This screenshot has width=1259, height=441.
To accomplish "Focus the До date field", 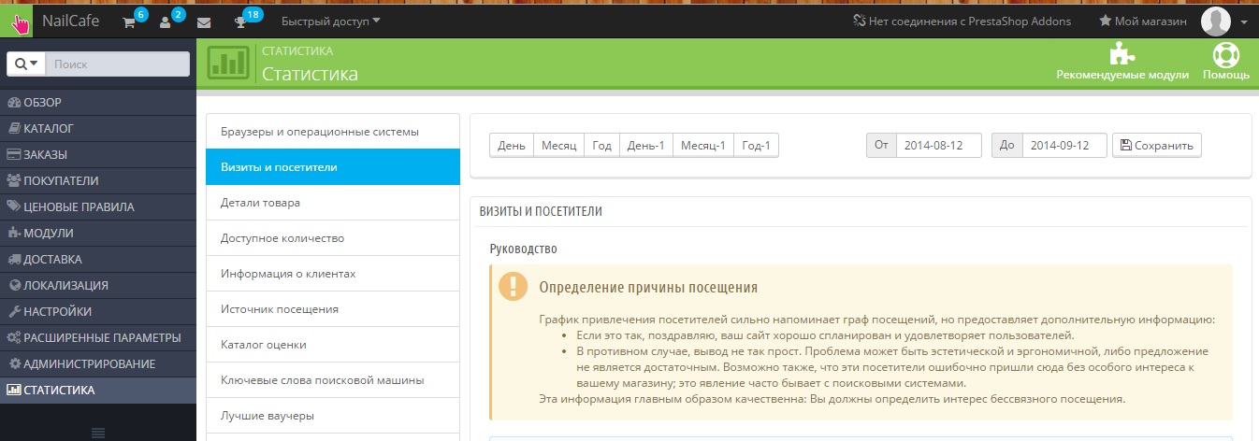I will point(1064,146).
